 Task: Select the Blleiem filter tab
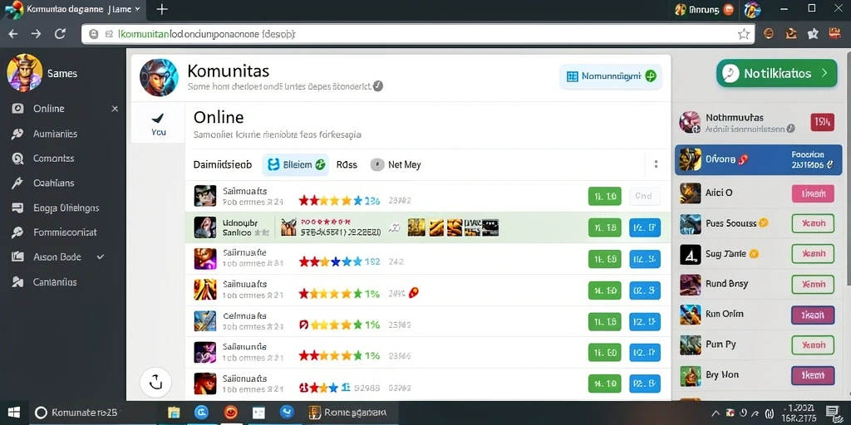295,165
